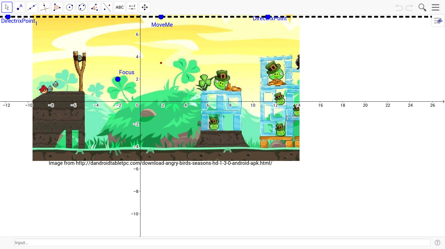Select the Move Graphics View tool
Screen dimensions: 445x249
(145, 7)
